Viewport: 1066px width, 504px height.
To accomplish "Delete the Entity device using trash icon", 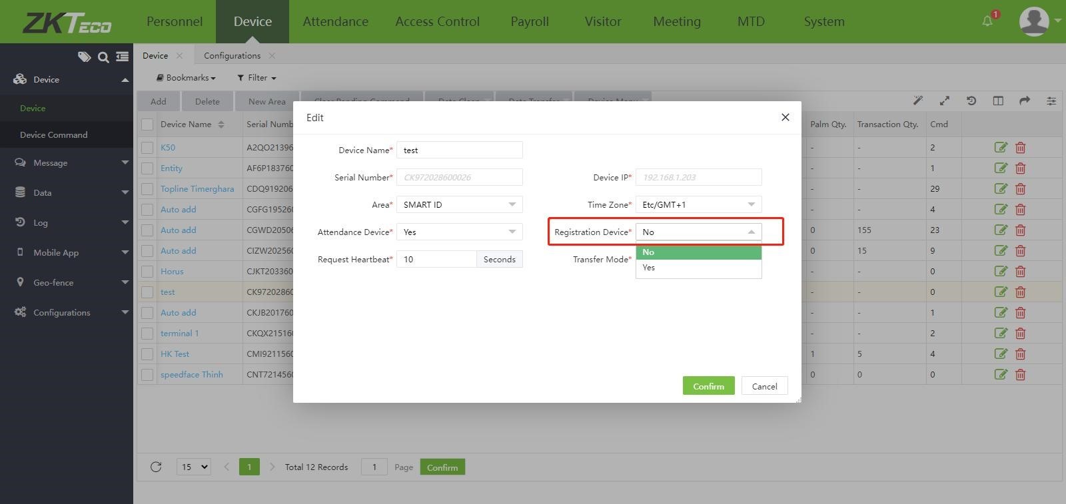I will point(1020,168).
